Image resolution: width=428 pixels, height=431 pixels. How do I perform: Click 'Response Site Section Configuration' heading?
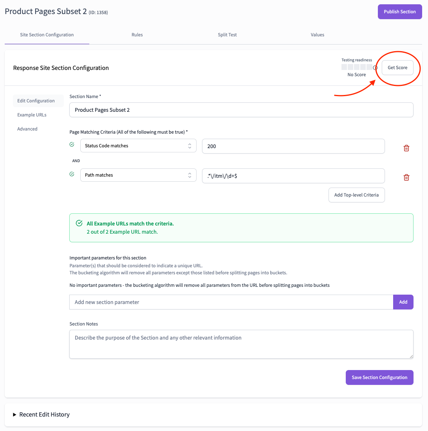coord(61,68)
